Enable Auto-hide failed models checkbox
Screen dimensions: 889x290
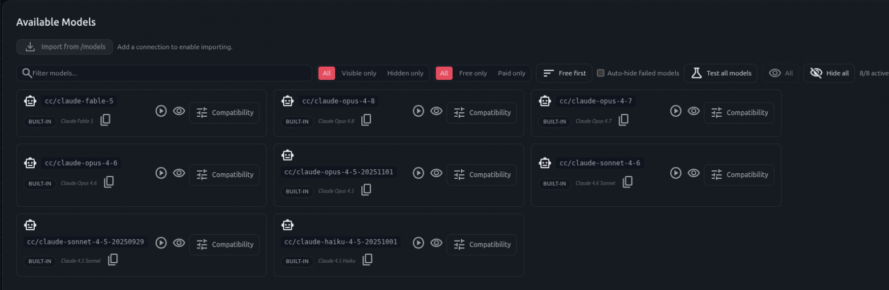[601, 73]
